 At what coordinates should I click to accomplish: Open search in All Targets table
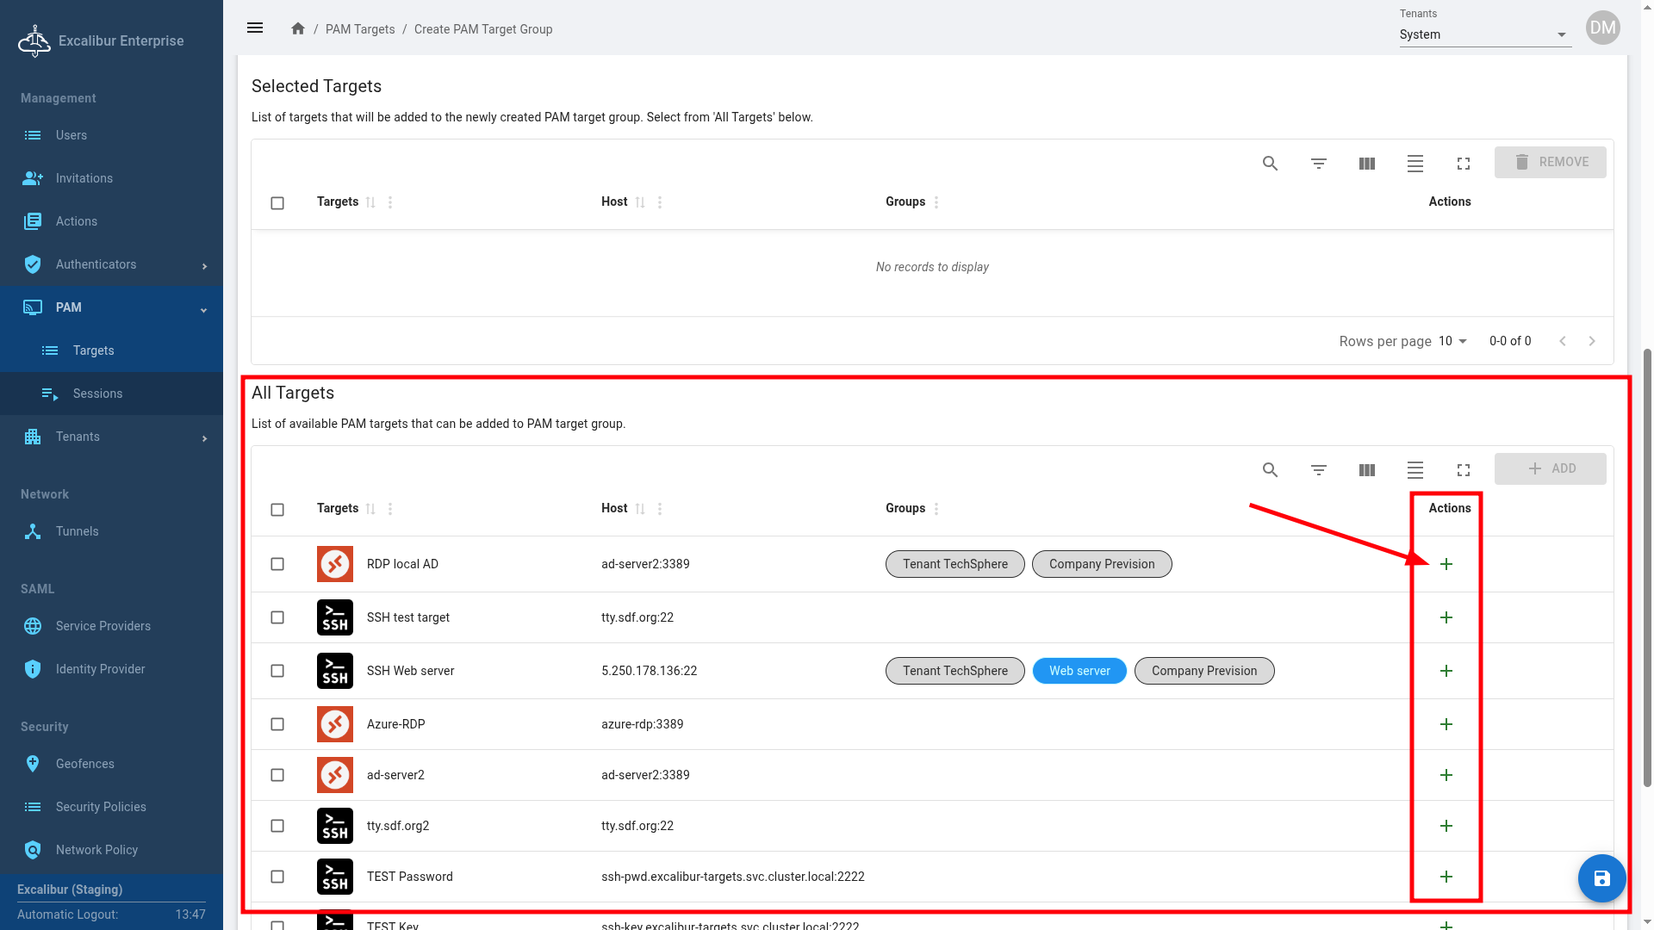click(x=1270, y=470)
